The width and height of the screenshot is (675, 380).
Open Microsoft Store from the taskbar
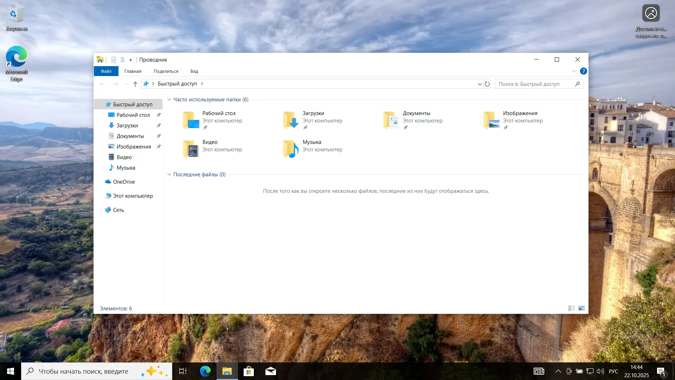[x=249, y=371]
